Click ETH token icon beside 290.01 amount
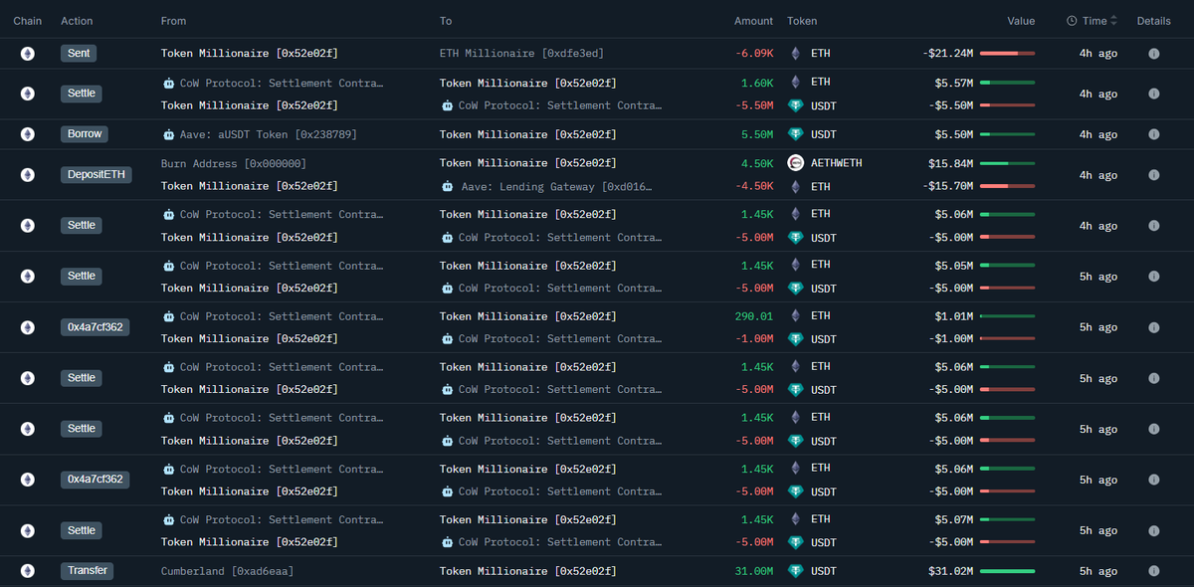Viewport: 1194px width, 587px height. (x=795, y=315)
